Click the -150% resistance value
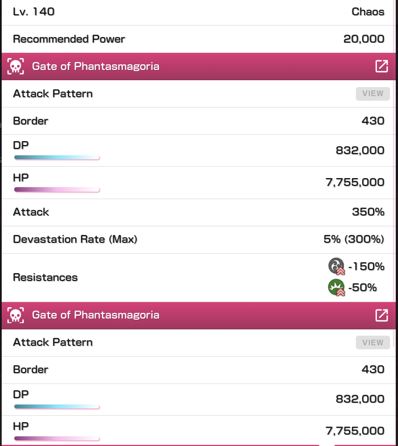 coord(366,266)
